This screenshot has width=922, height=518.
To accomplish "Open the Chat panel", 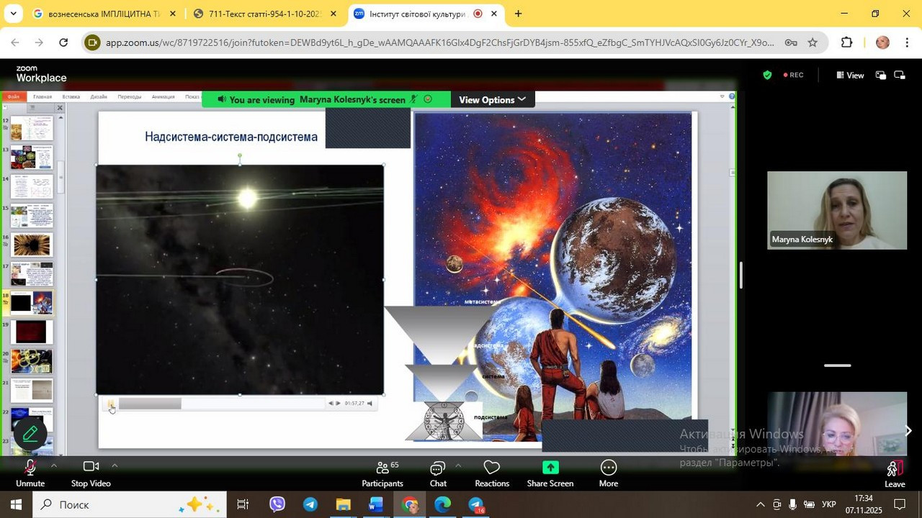I will coord(438,473).
